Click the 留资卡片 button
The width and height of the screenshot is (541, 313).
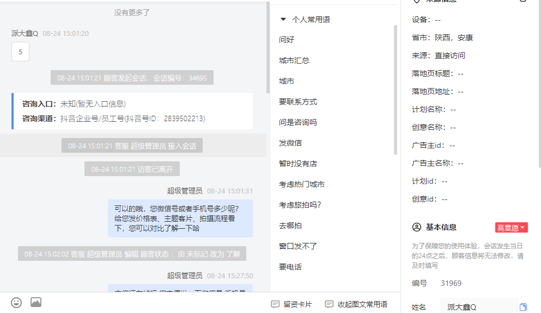[x=291, y=304]
